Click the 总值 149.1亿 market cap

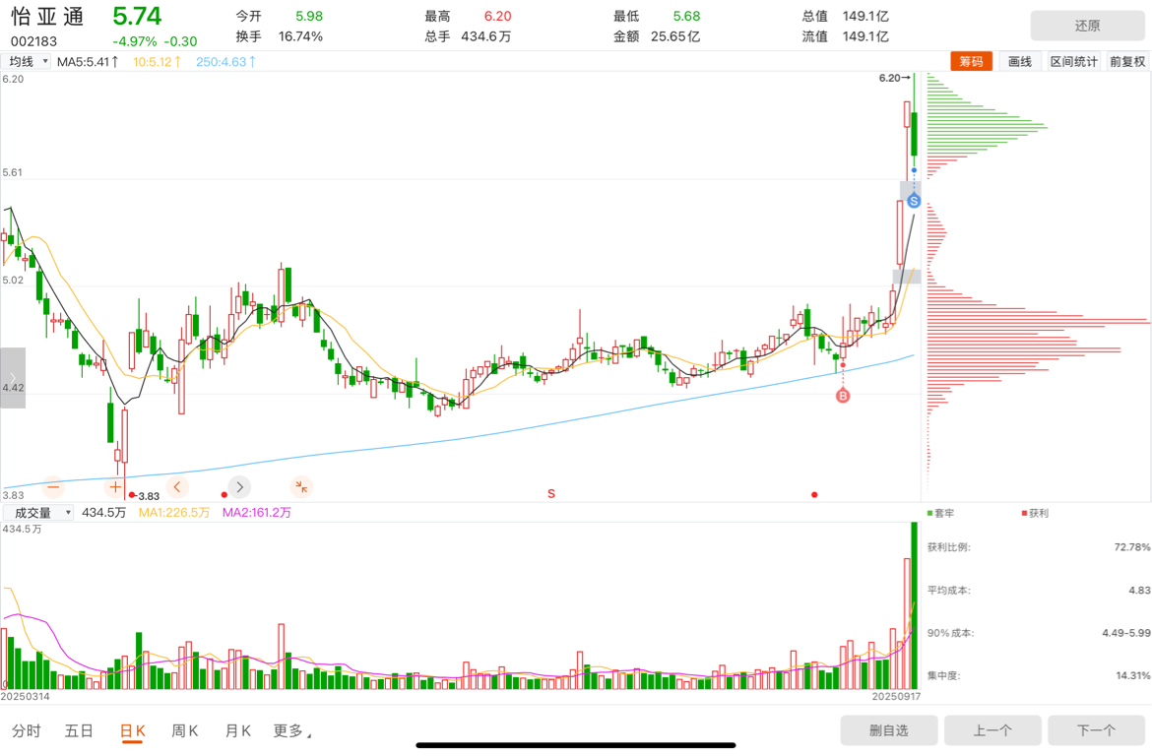[865, 16]
